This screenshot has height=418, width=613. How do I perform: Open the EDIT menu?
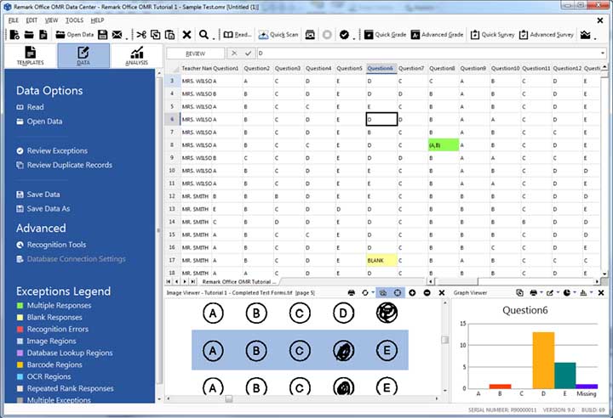tap(32, 20)
